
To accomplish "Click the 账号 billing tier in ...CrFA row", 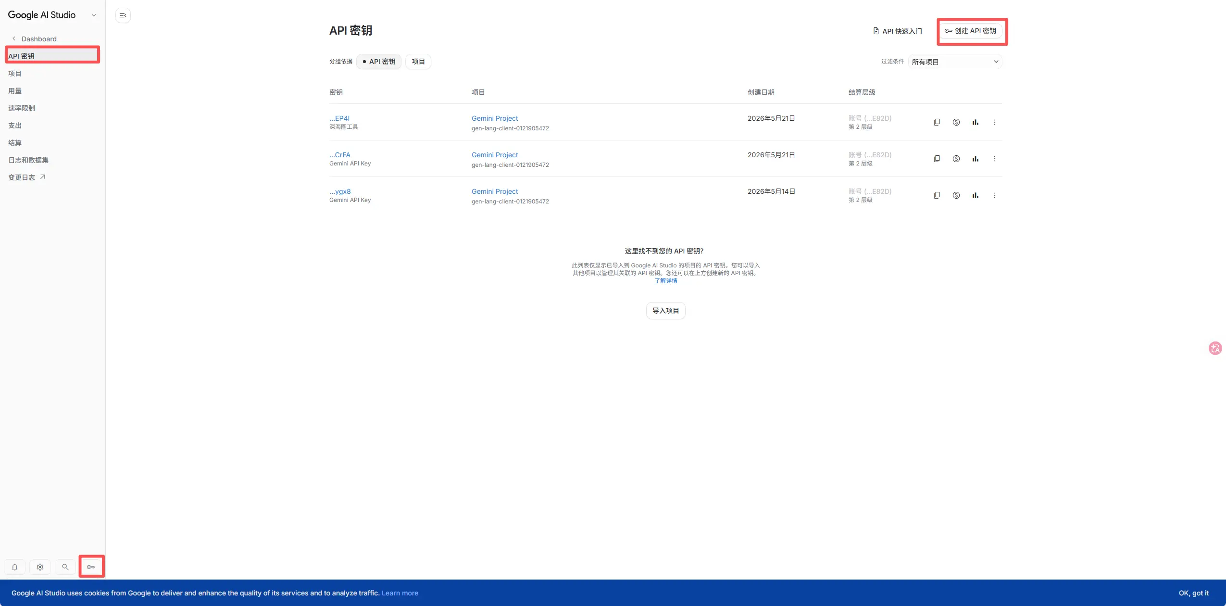I will coord(870,155).
